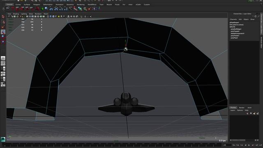Select the deleteComponent1 input node
Screen dimensions: 263x148
point(238,33)
